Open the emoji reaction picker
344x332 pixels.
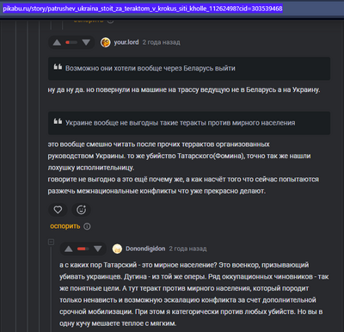pyautogui.click(x=81, y=210)
